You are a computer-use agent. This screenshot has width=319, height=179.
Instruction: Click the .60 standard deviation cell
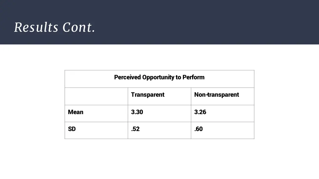click(x=222, y=130)
